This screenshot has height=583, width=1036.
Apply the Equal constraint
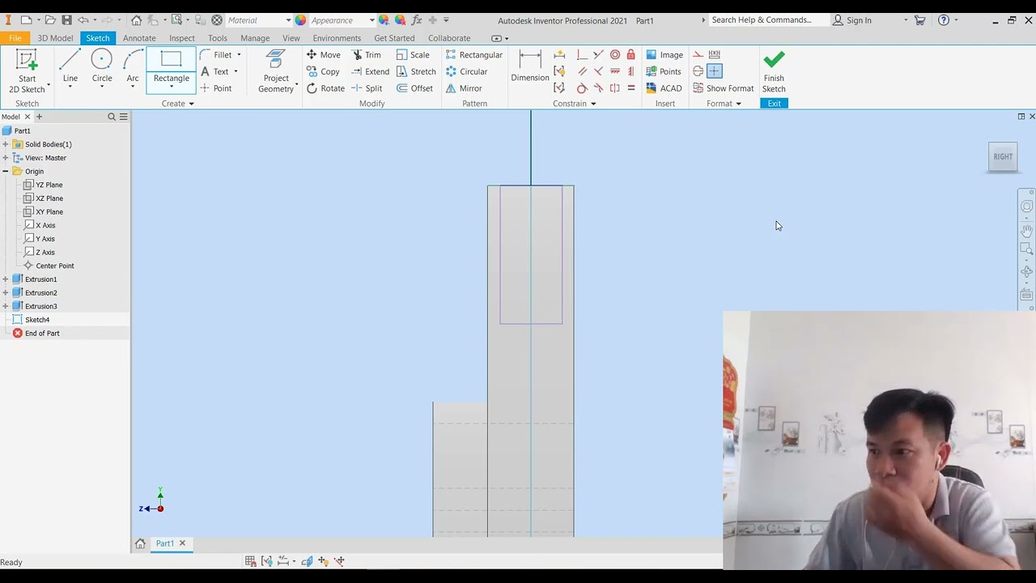631,88
